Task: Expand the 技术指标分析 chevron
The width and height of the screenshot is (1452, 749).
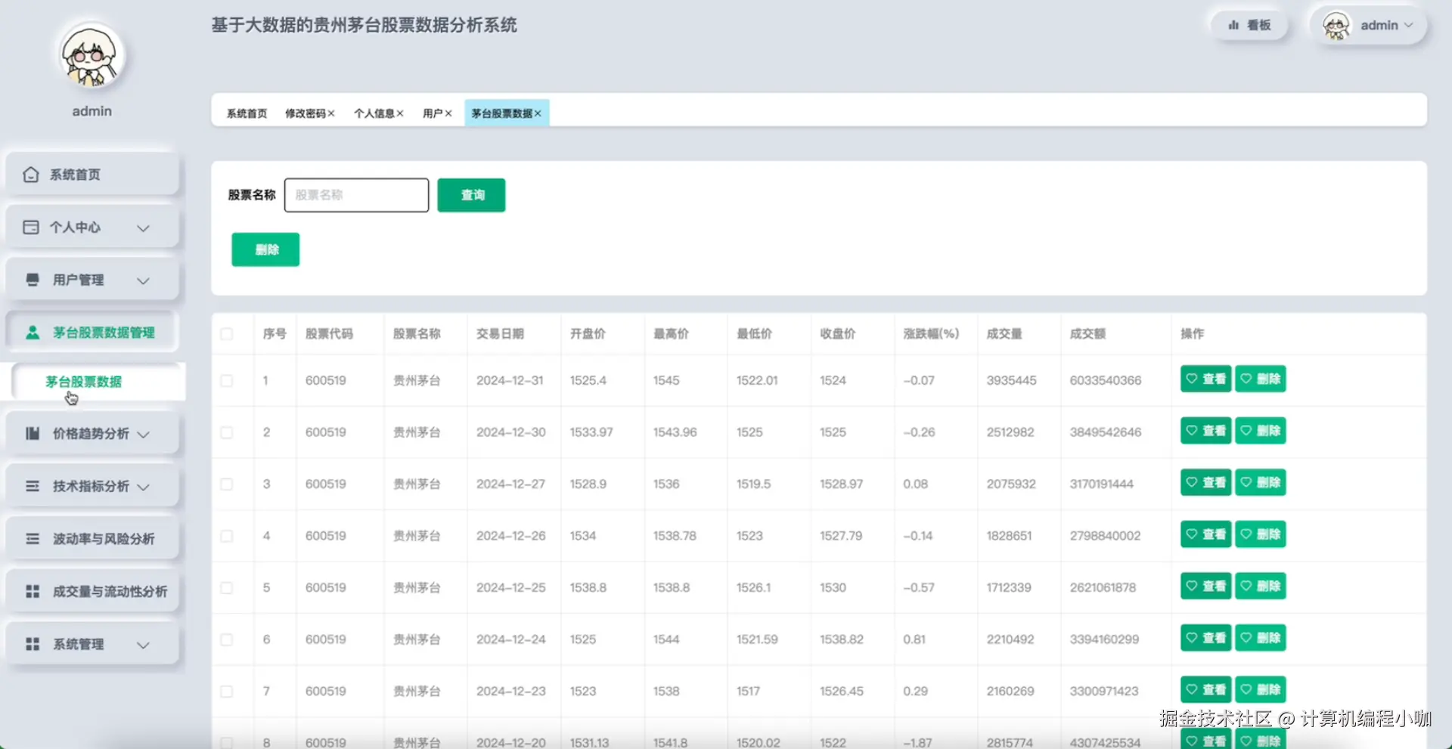Action: pos(143,487)
